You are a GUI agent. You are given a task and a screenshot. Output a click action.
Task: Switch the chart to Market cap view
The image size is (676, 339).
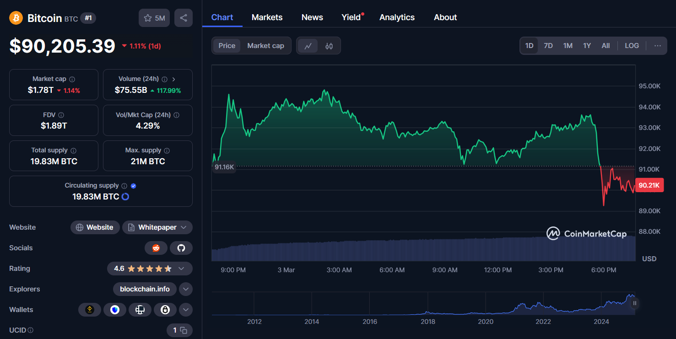(265, 45)
